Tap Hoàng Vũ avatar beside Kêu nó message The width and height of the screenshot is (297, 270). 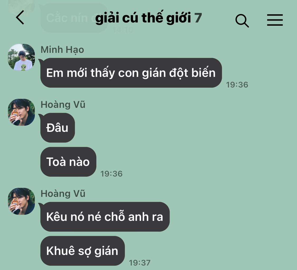coord(21,201)
